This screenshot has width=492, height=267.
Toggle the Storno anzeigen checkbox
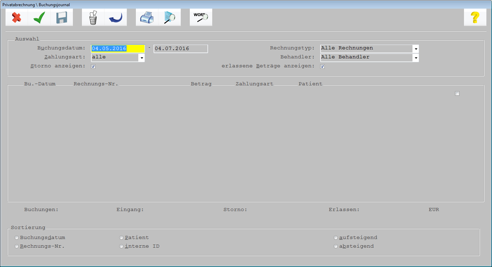click(93, 66)
